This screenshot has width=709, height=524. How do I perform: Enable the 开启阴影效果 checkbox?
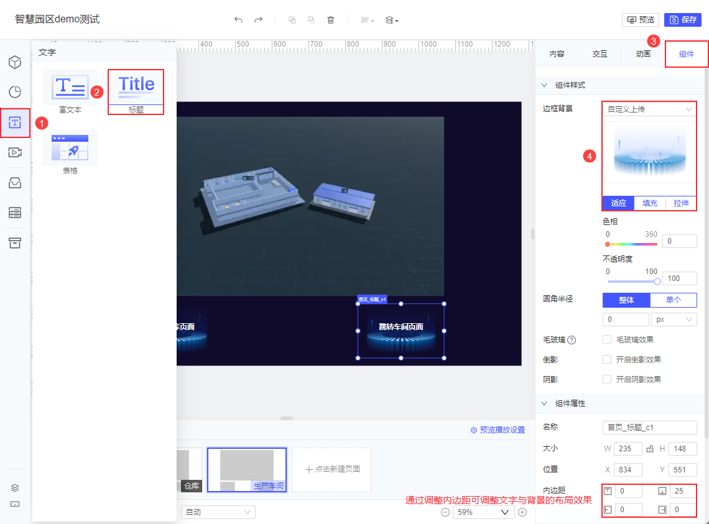tap(607, 379)
